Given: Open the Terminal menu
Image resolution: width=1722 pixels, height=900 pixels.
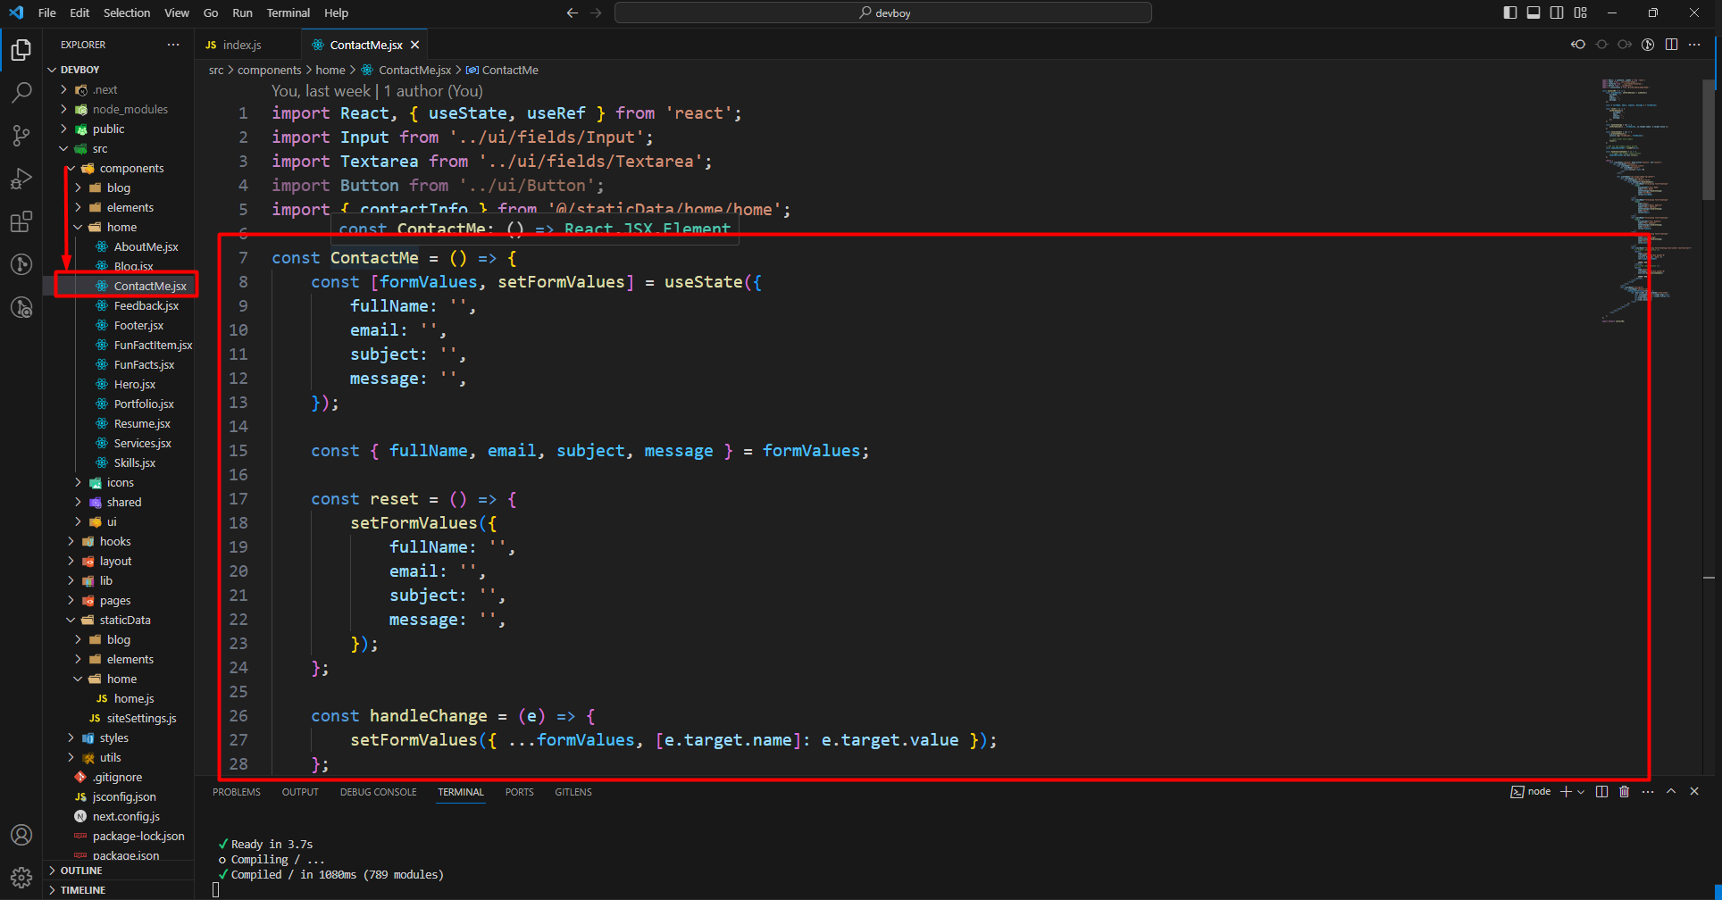Looking at the screenshot, I should point(288,12).
